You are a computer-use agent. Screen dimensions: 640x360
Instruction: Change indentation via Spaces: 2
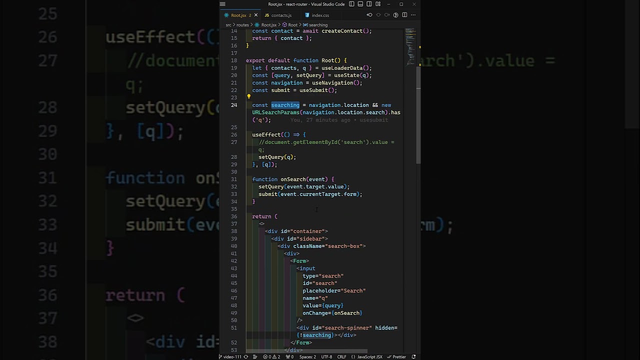pyautogui.click(x=307, y=357)
